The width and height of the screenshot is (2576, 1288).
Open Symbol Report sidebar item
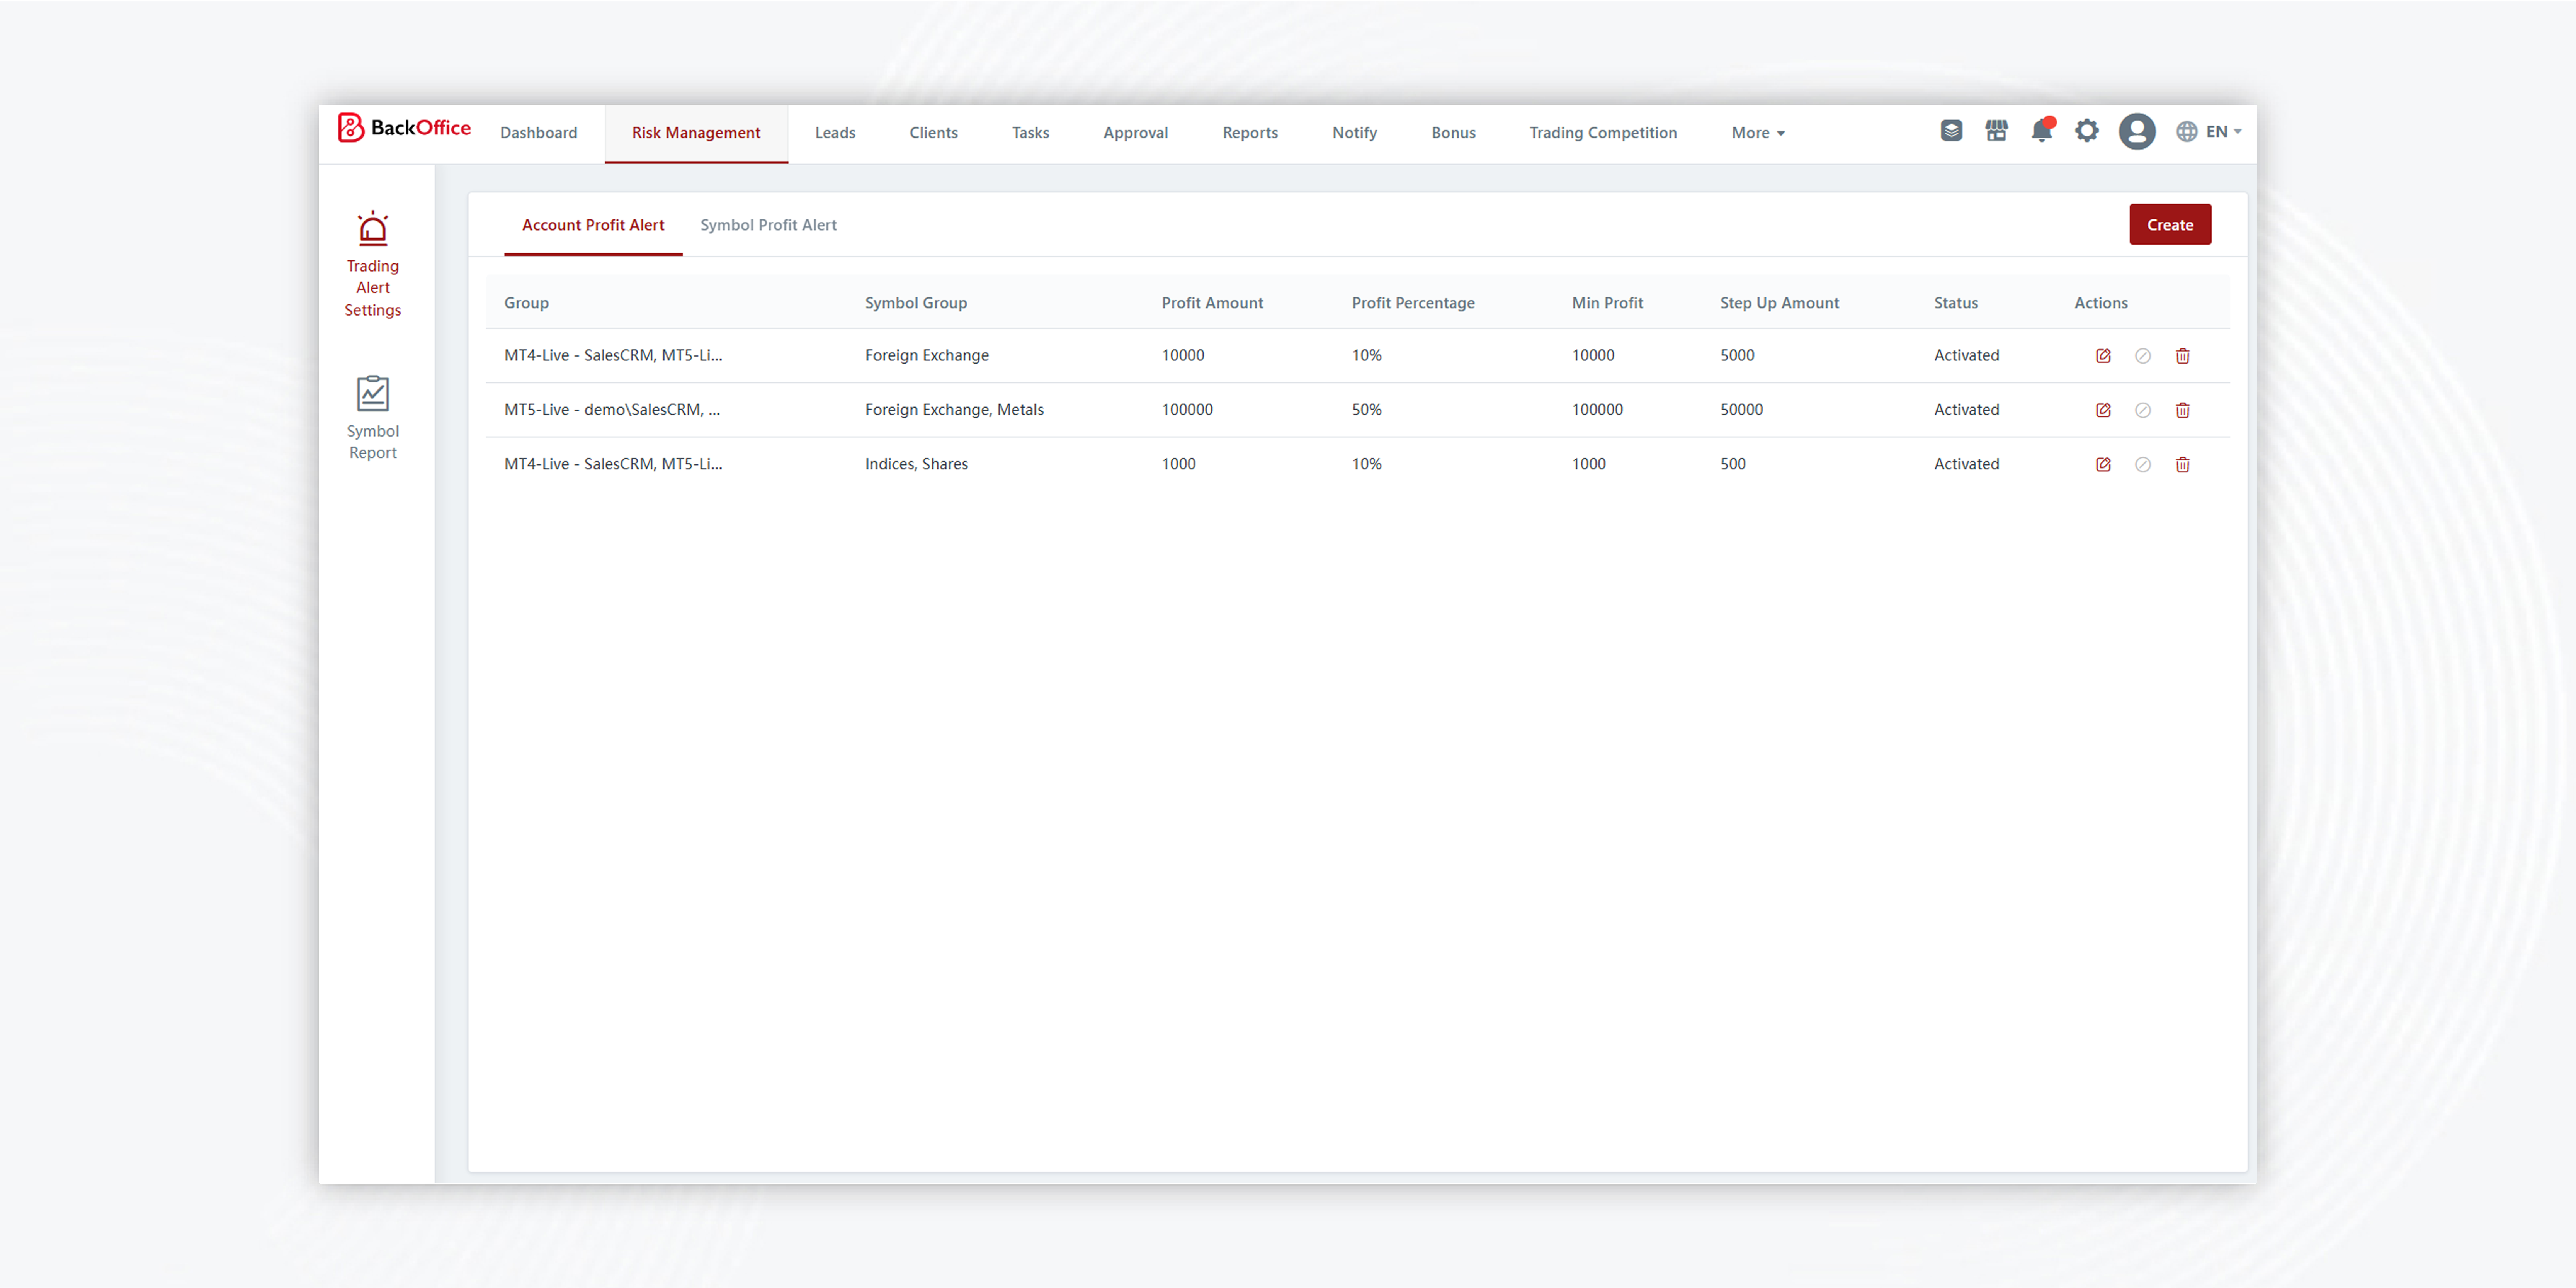pyautogui.click(x=372, y=418)
